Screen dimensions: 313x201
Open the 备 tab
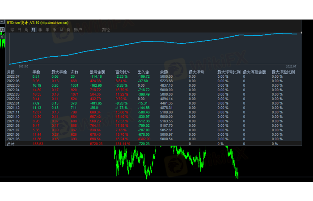68,30
